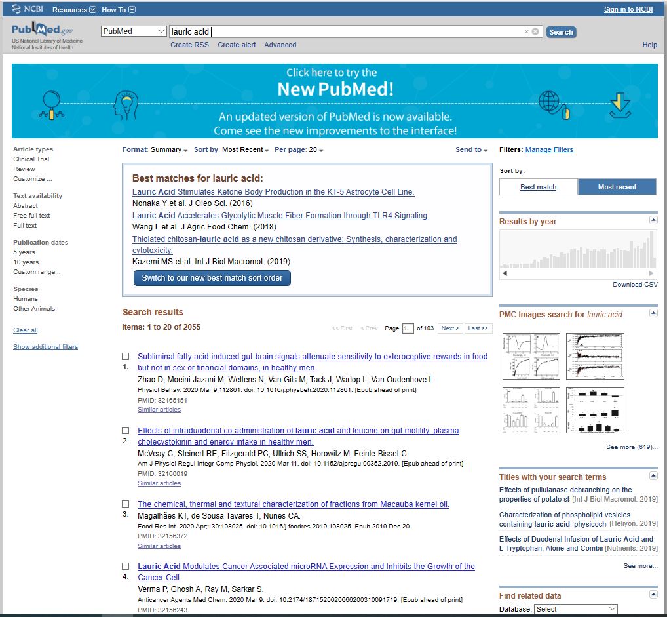Open Lauric Acid Stimulates Ketone Body Production article

click(273, 192)
